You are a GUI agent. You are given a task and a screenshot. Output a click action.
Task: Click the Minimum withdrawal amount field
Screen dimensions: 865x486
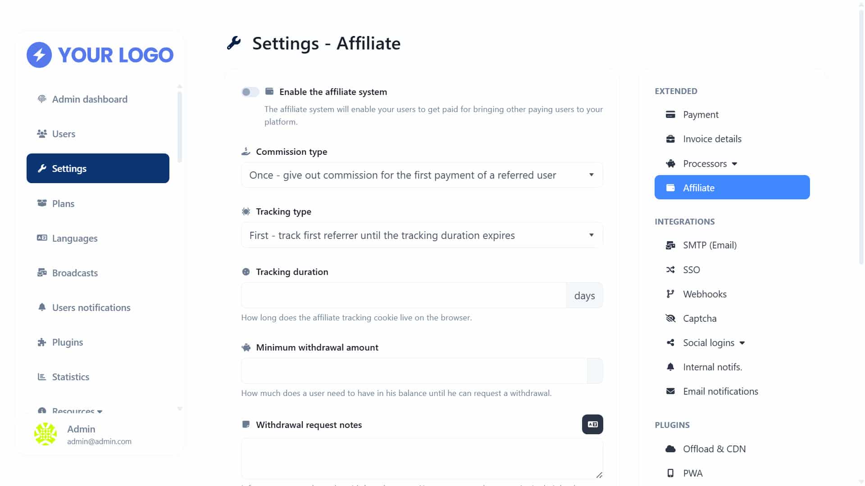coord(414,371)
